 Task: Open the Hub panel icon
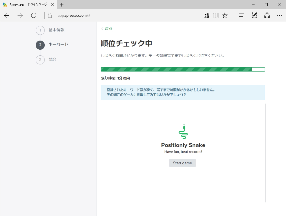[242, 15]
